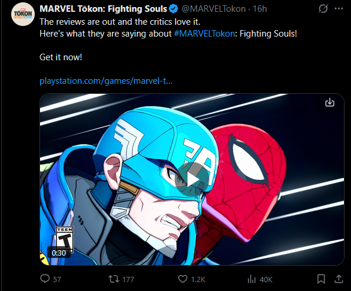
Task: Click the #MARVELTokon hashtag
Action: click(x=204, y=34)
